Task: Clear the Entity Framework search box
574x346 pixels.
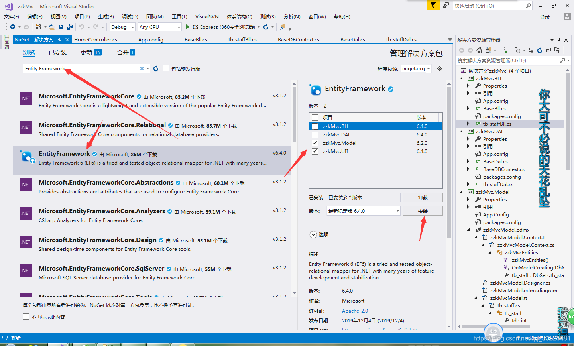Action: pyautogui.click(x=142, y=69)
